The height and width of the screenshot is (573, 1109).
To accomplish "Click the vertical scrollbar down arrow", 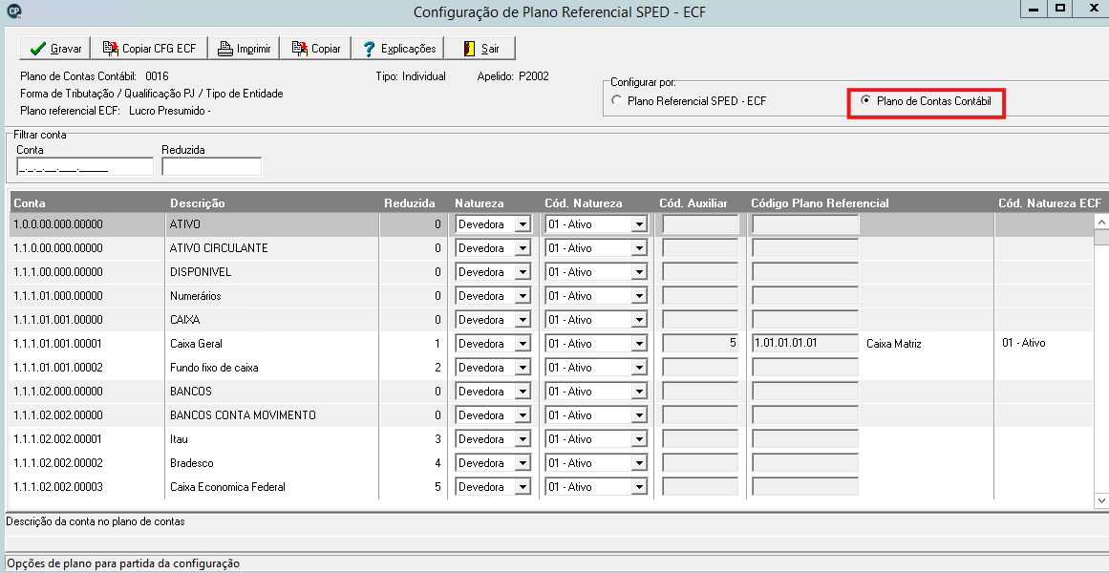I will click(1101, 500).
